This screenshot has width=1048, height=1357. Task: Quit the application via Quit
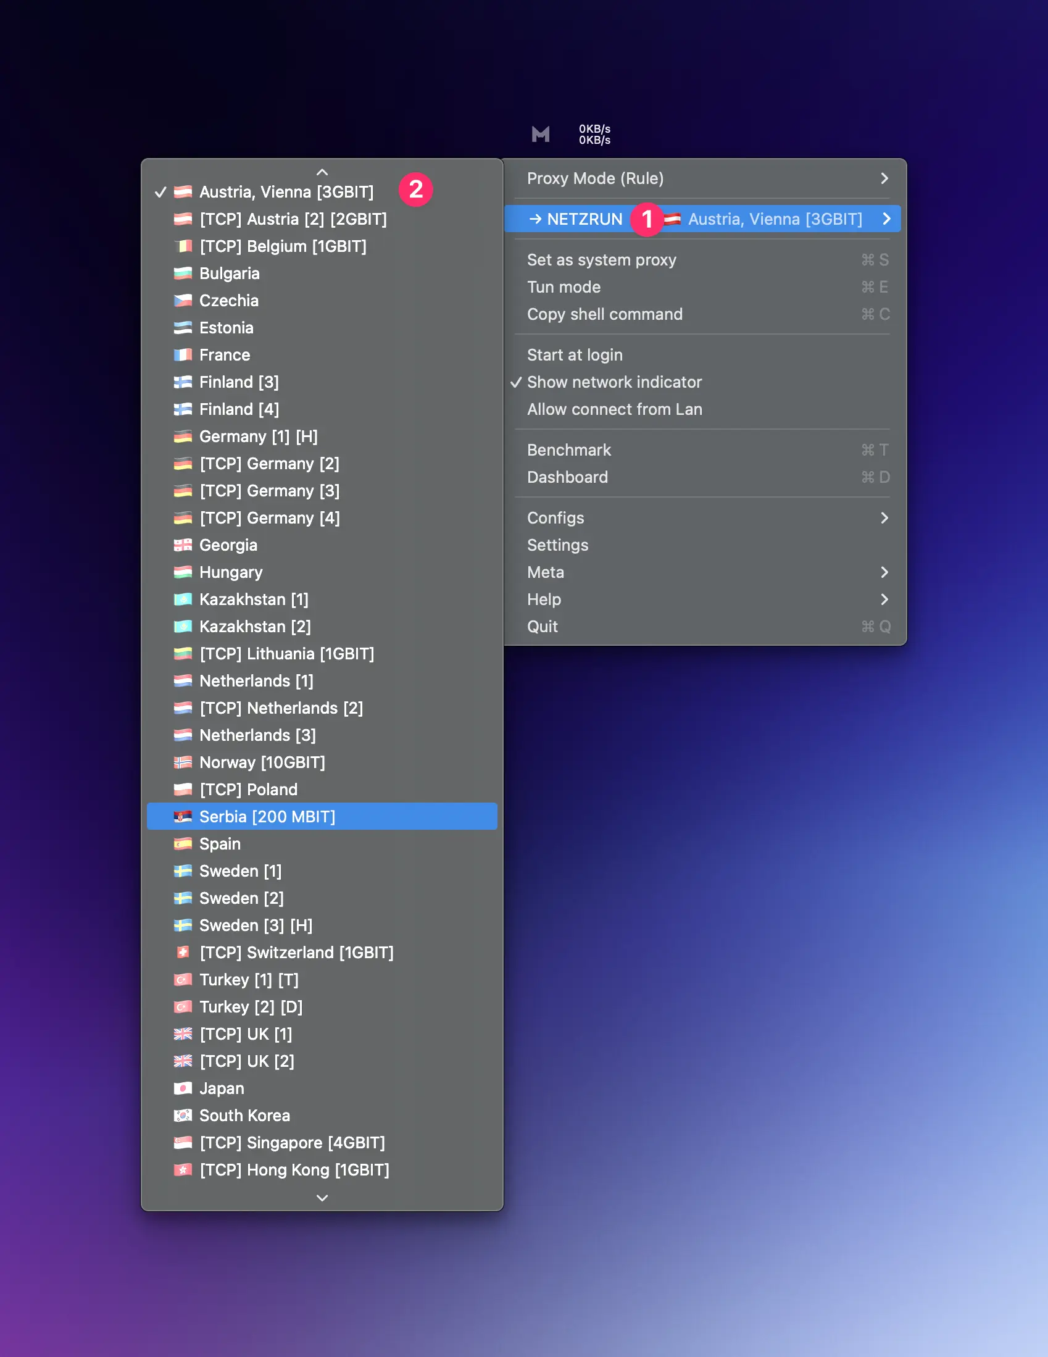coord(543,626)
